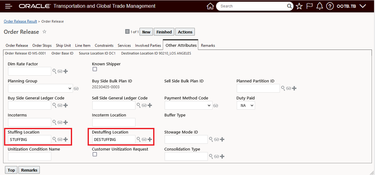Image resolution: width=375 pixels, height=175 pixels.
Task: Open the hamburger navigation menu
Action: [8, 6]
